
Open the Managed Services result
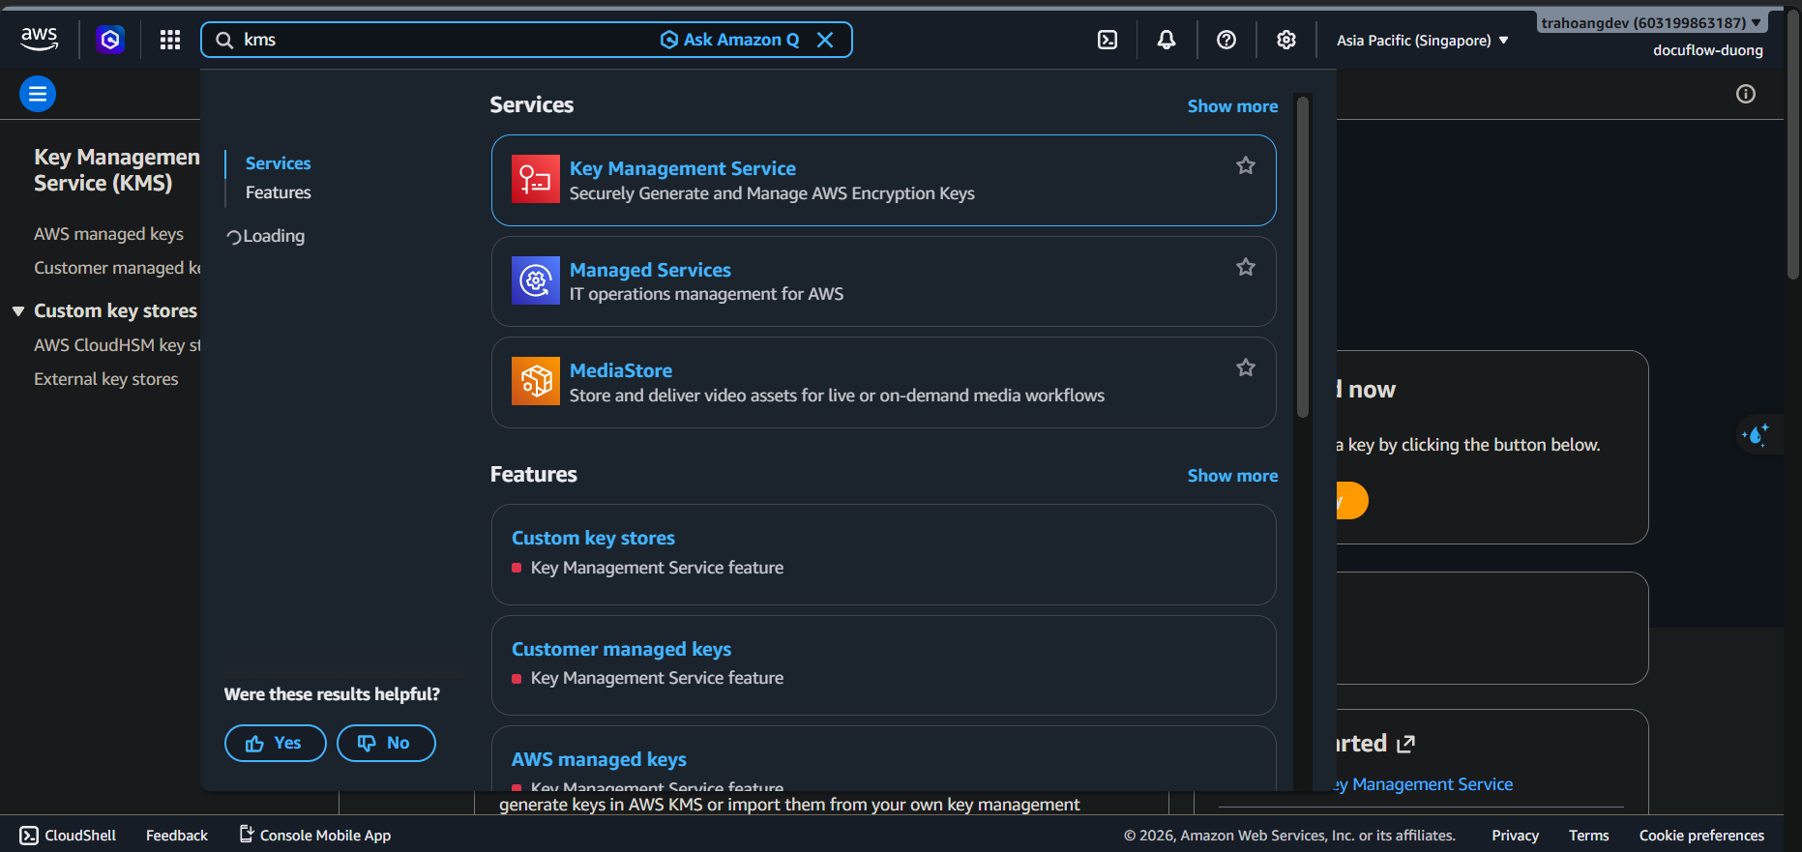[x=650, y=270]
